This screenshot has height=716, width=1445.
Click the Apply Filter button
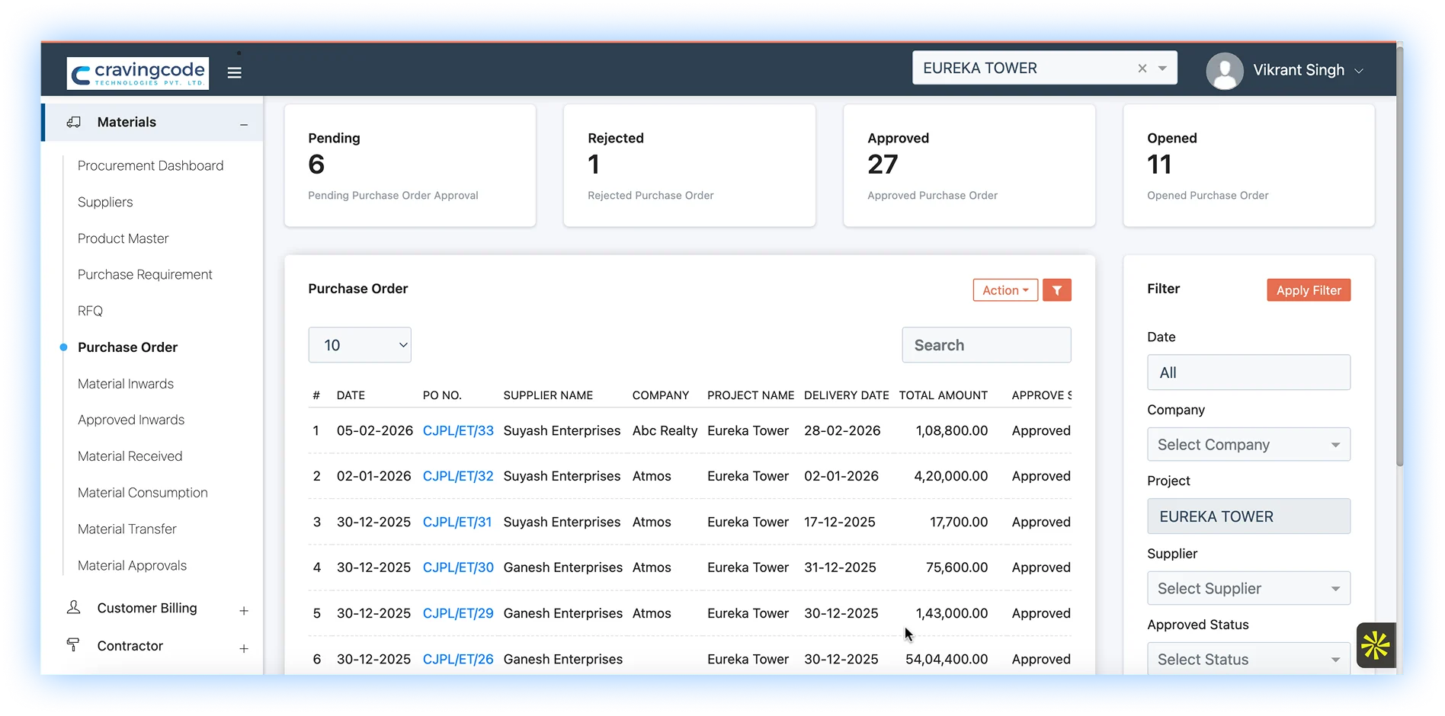click(x=1309, y=290)
